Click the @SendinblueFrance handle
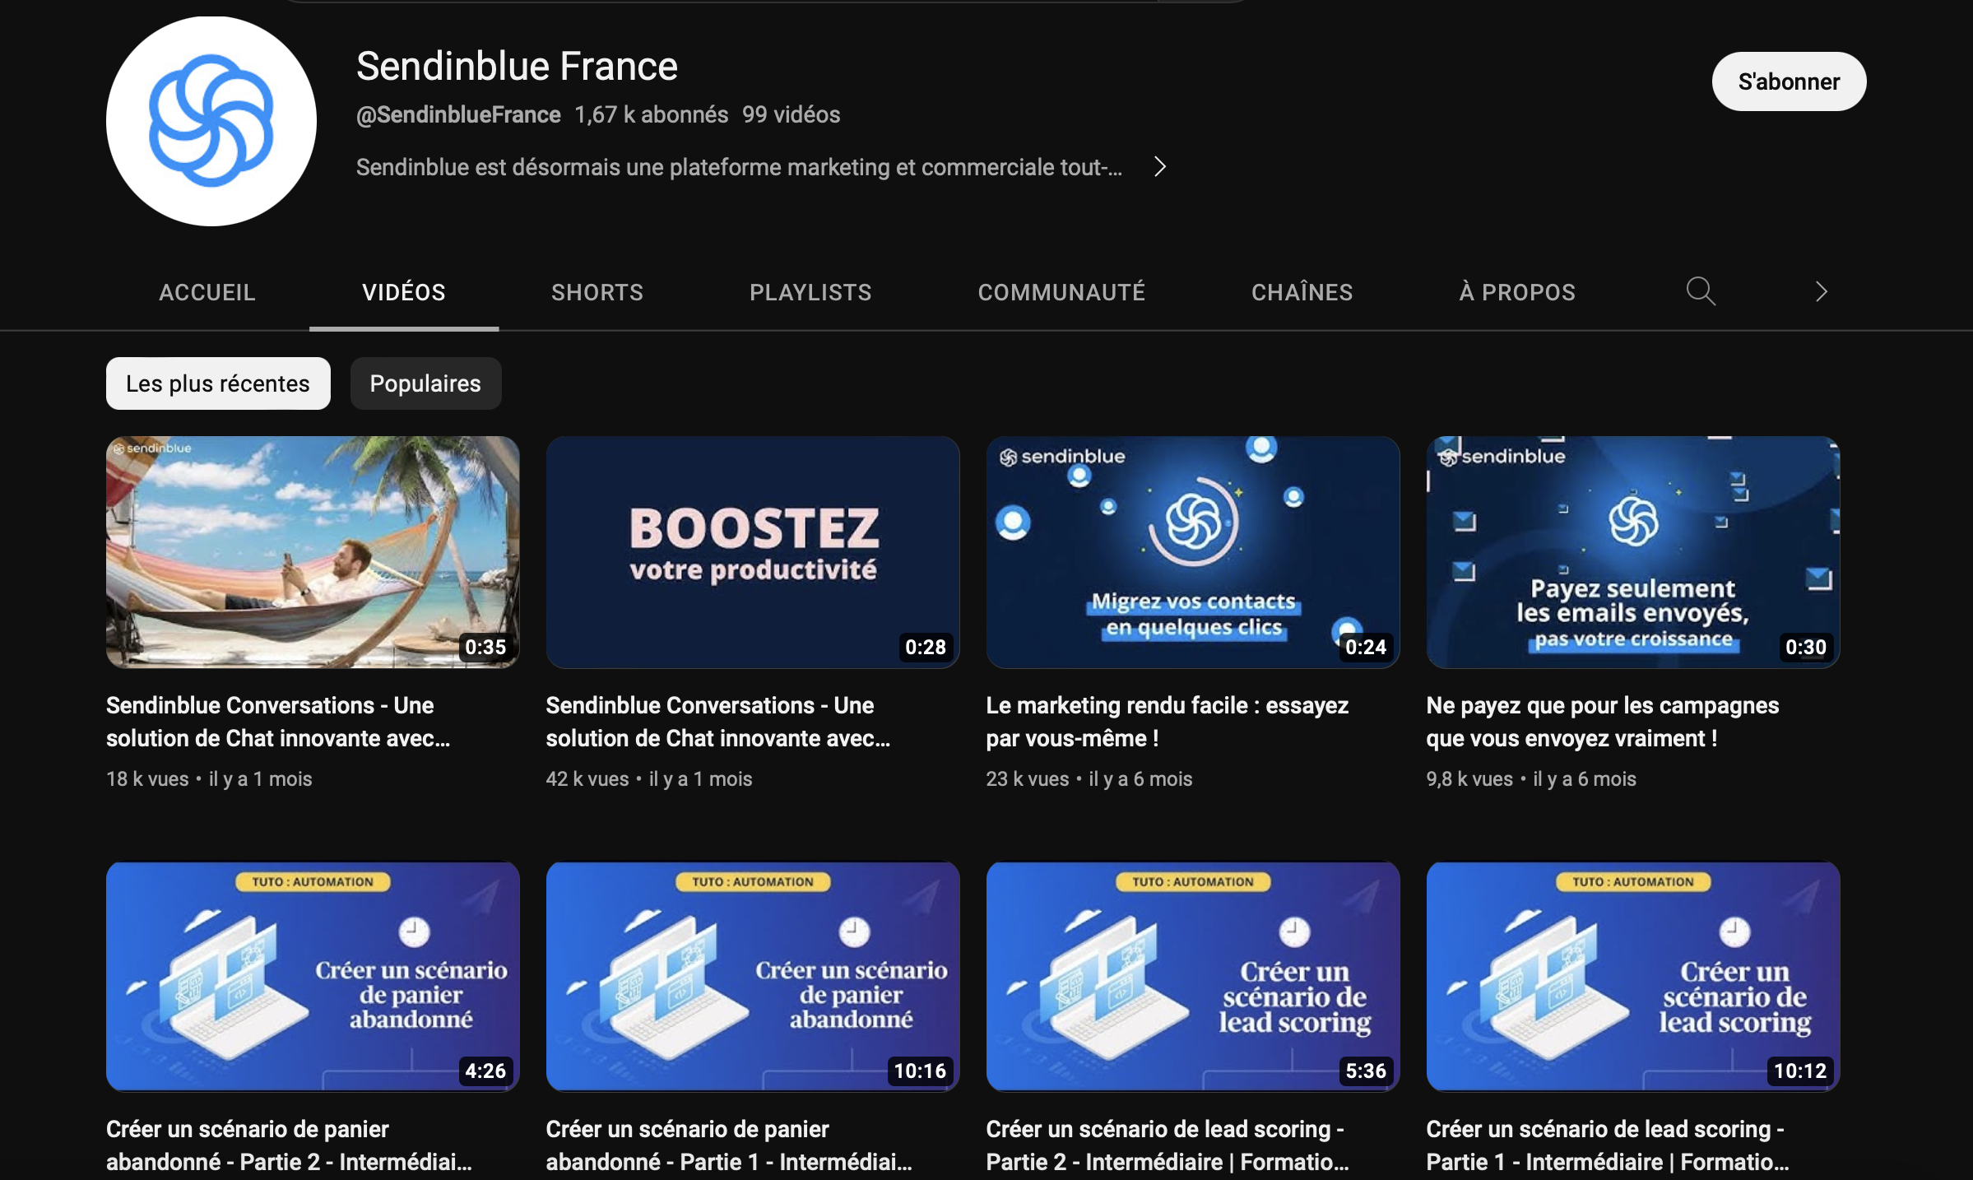This screenshot has width=1973, height=1180. tap(458, 114)
